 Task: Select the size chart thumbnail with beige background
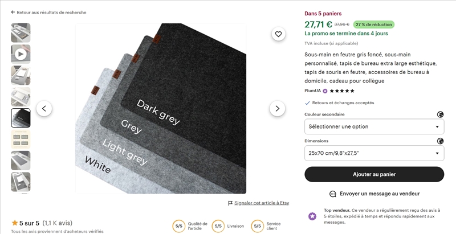[x=21, y=139]
